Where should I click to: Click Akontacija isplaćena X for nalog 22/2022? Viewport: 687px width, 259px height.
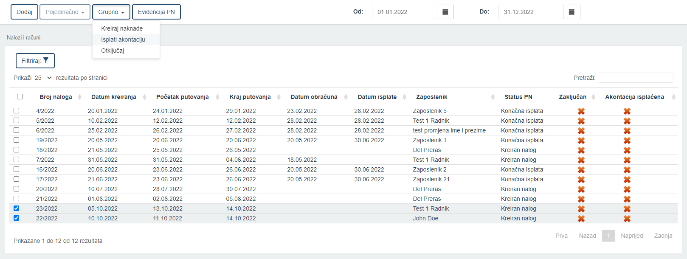[x=627, y=219]
